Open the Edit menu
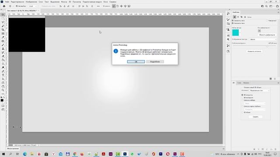 point(17,2)
